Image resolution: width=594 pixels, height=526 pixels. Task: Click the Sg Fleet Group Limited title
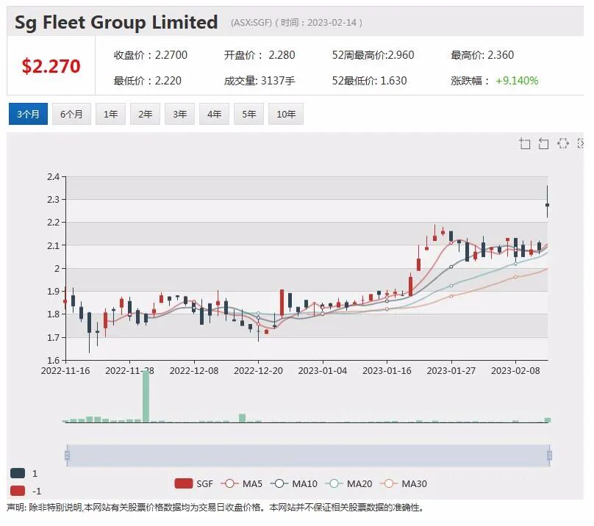coord(116,22)
